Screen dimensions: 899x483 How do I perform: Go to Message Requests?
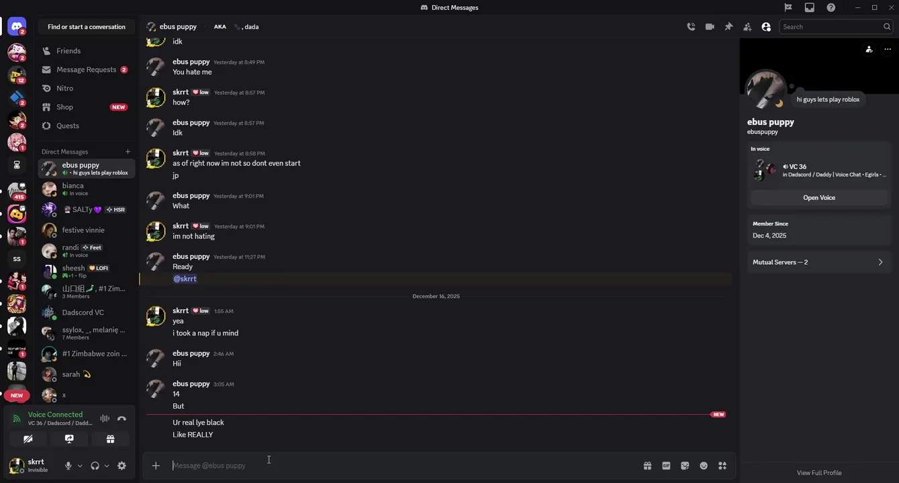(x=86, y=70)
